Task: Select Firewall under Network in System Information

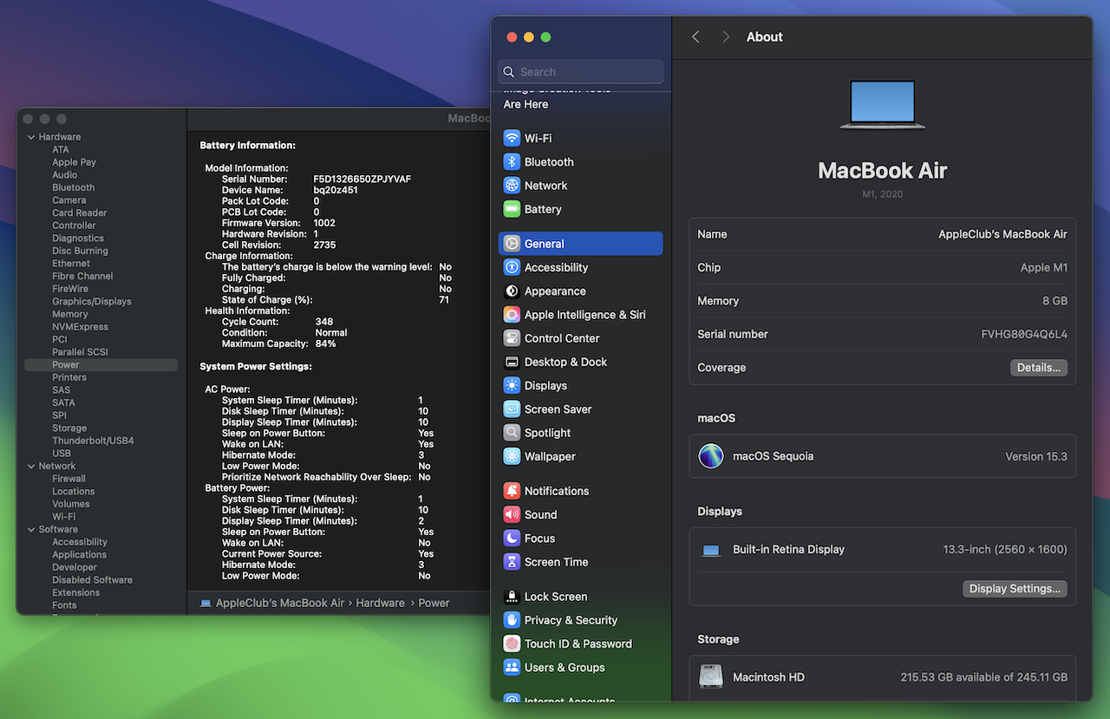Action: 69,479
